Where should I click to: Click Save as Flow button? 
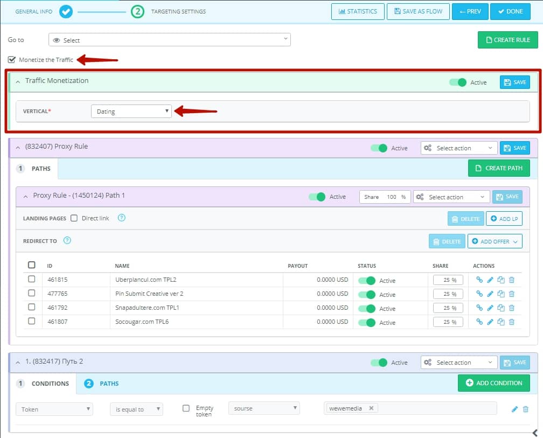pyautogui.click(x=419, y=11)
